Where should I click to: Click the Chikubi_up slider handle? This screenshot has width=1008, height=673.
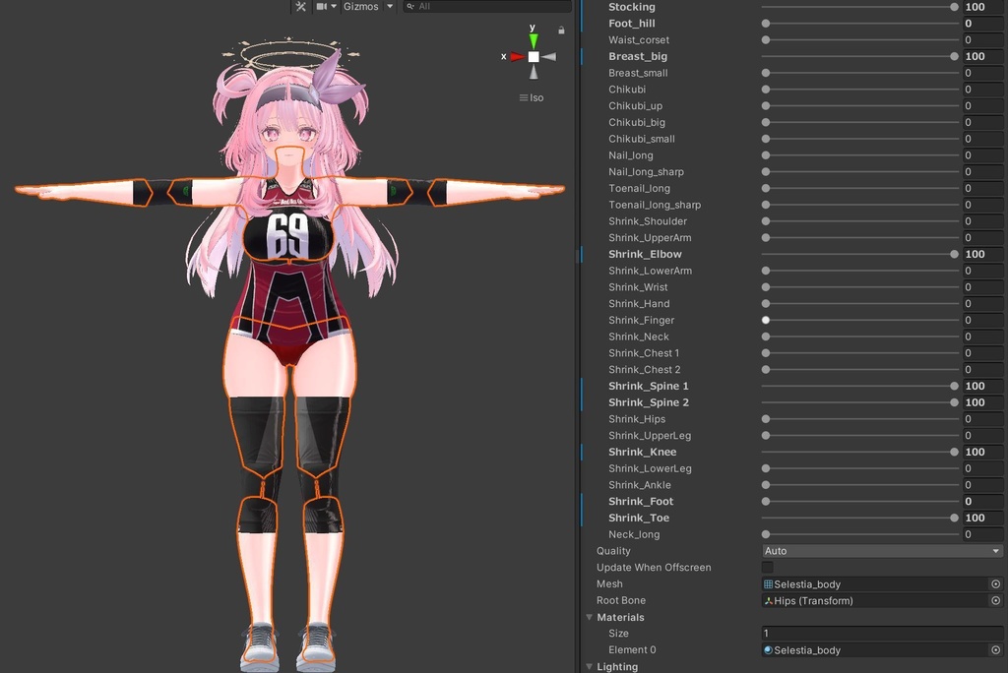(x=766, y=105)
